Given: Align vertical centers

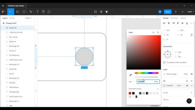Looking at the screenshot, I should tap(183, 23).
